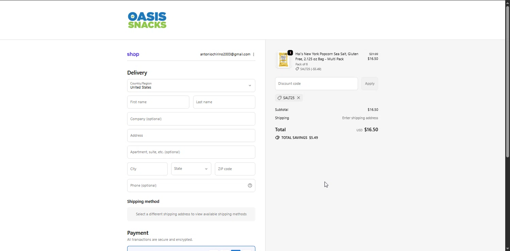510x251 pixels.
Task: Click the page vertical scrollbar thumb
Action: point(507,82)
